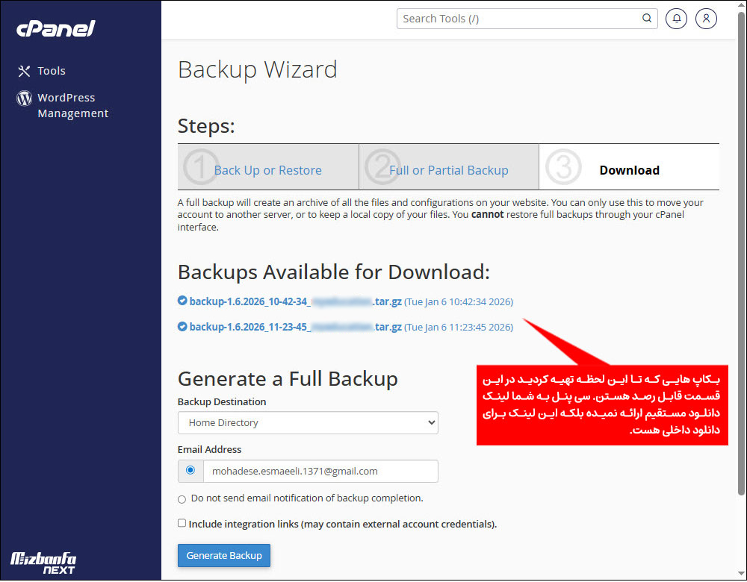Image resolution: width=747 pixels, height=582 pixels.
Task: Expand the Backup Destination dropdown
Action: 308,422
